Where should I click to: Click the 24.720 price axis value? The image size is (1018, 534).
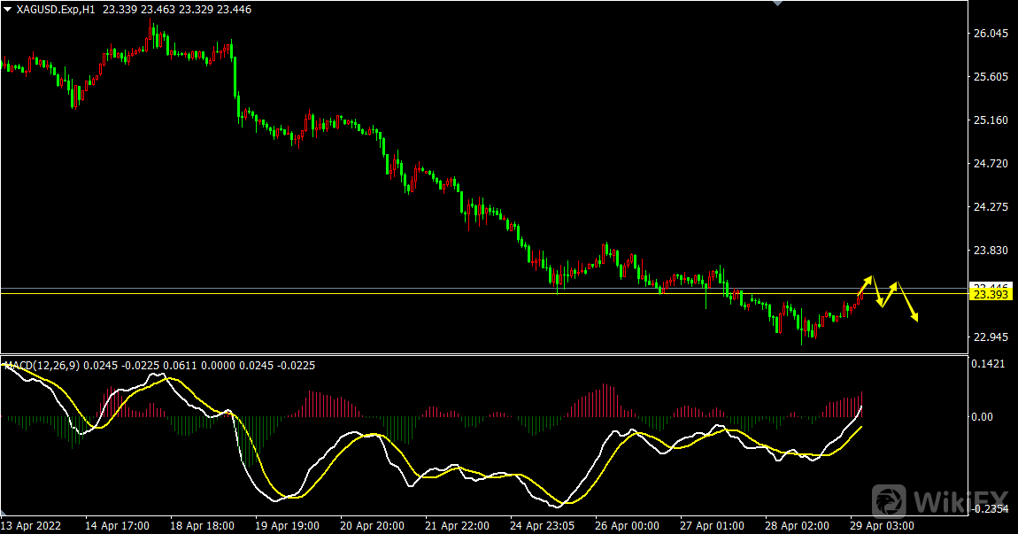click(x=991, y=164)
